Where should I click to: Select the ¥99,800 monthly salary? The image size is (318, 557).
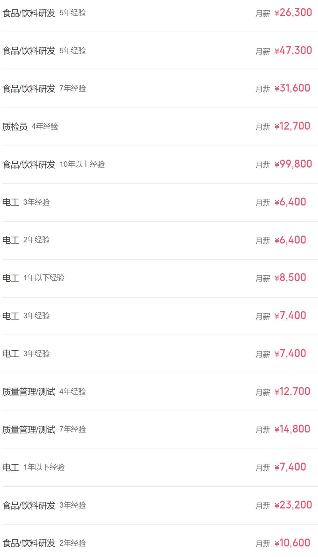(293, 164)
